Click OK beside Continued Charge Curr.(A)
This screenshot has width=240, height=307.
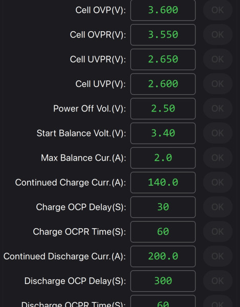(217, 183)
